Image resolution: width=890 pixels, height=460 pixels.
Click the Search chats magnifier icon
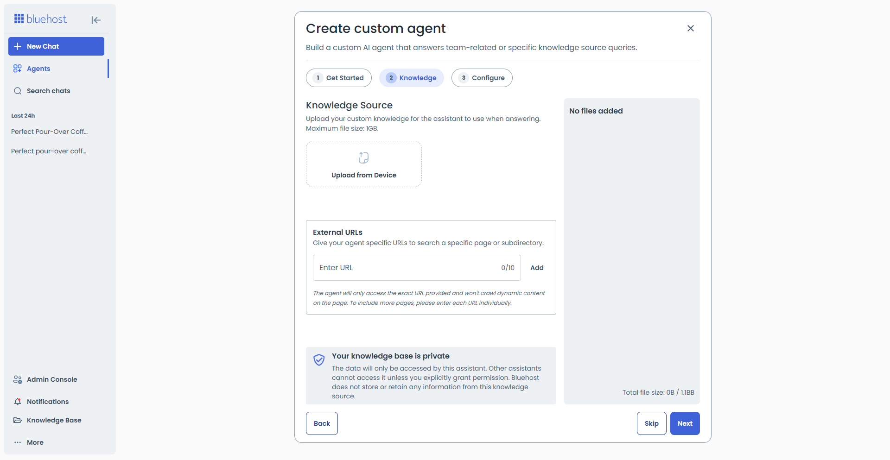(18, 91)
